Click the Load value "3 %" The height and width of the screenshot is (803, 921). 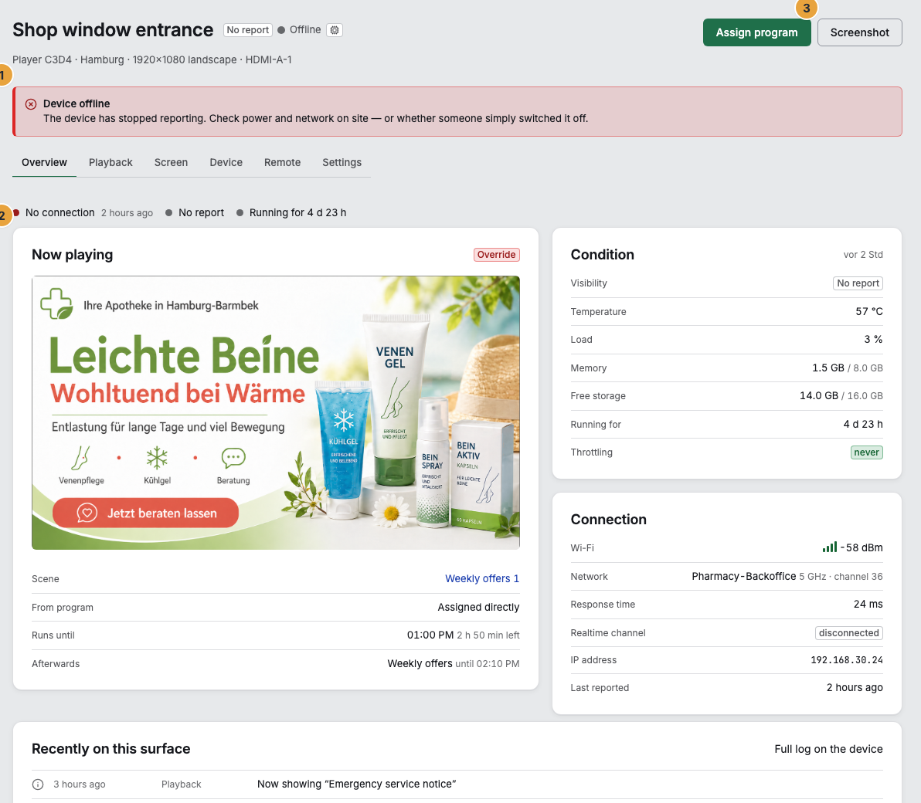tap(873, 339)
